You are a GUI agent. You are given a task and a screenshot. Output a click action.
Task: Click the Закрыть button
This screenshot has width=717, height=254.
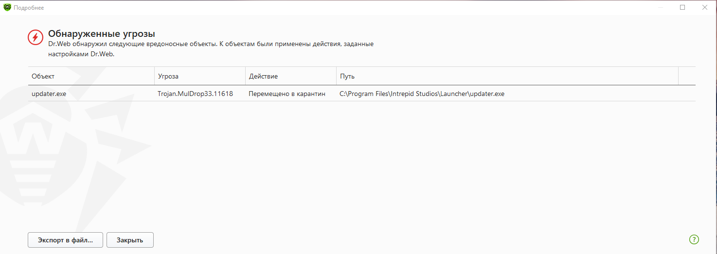tap(130, 240)
